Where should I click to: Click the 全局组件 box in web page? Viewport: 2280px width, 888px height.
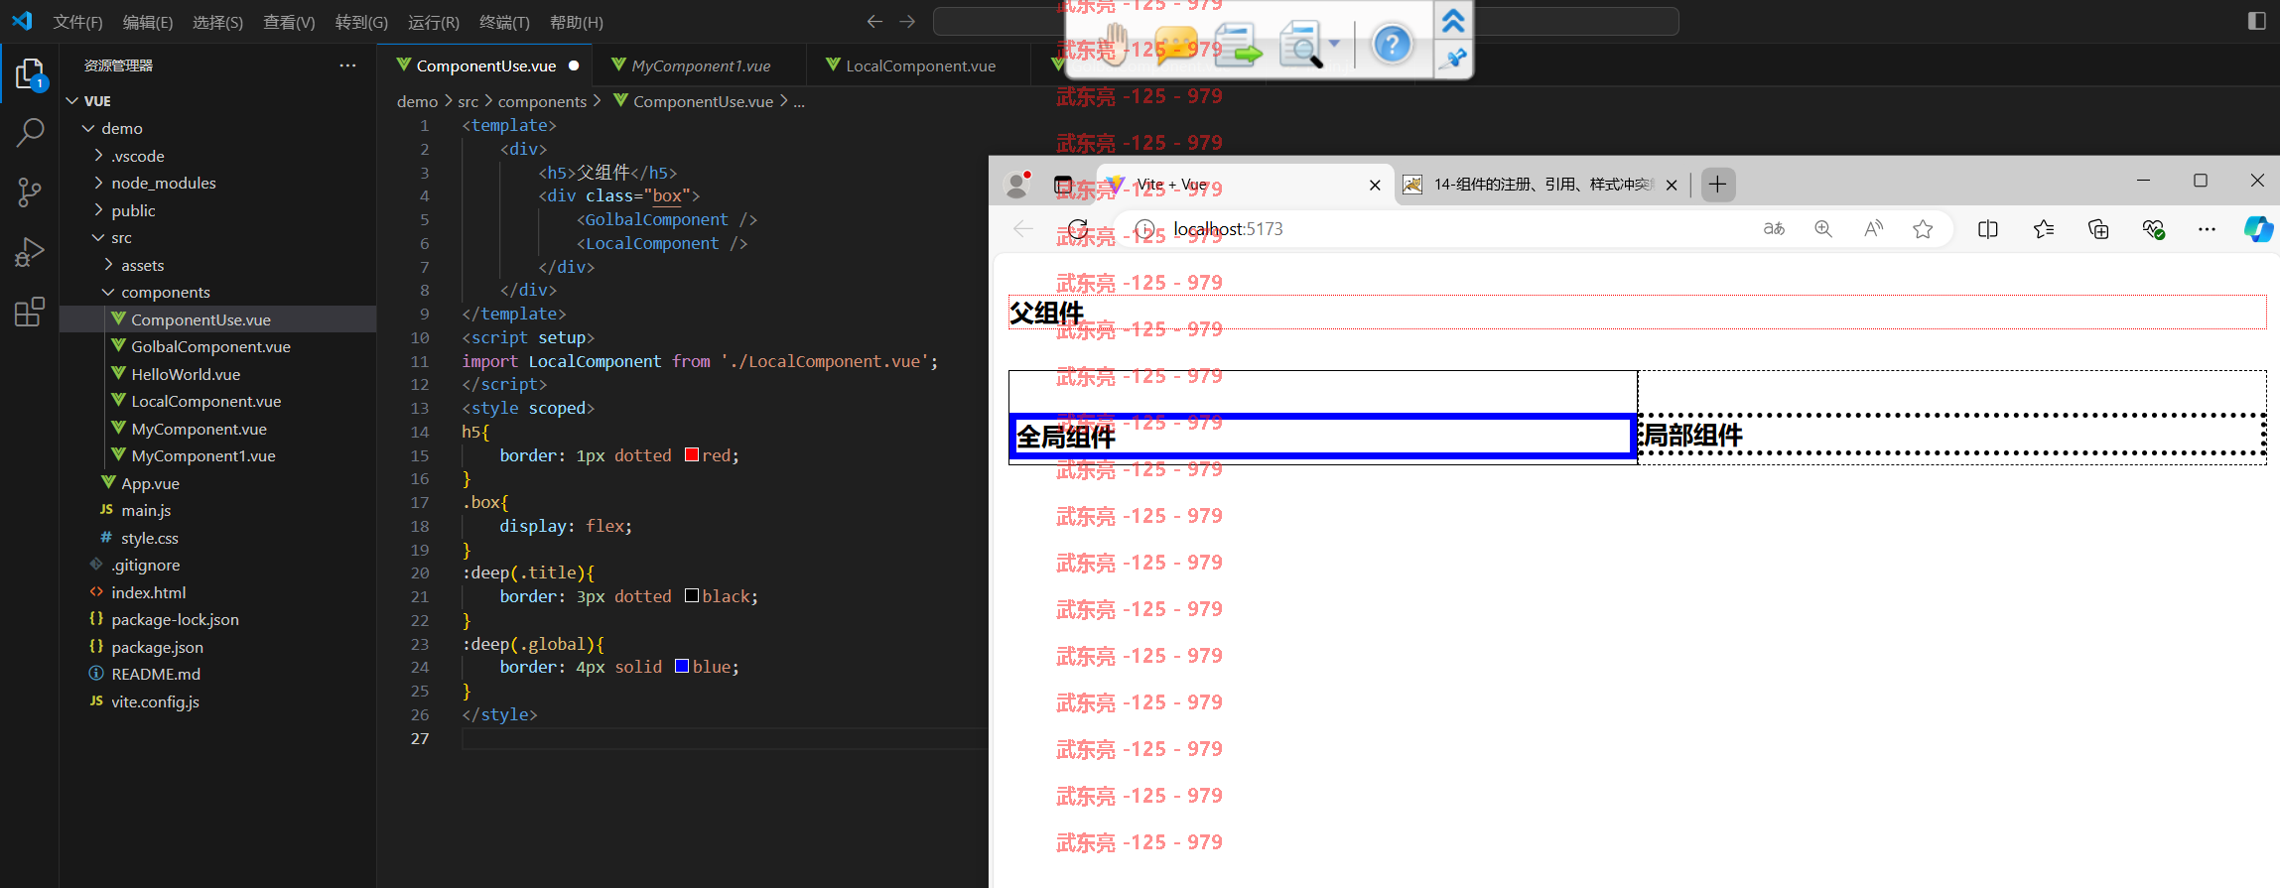(x=1322, y=437)
